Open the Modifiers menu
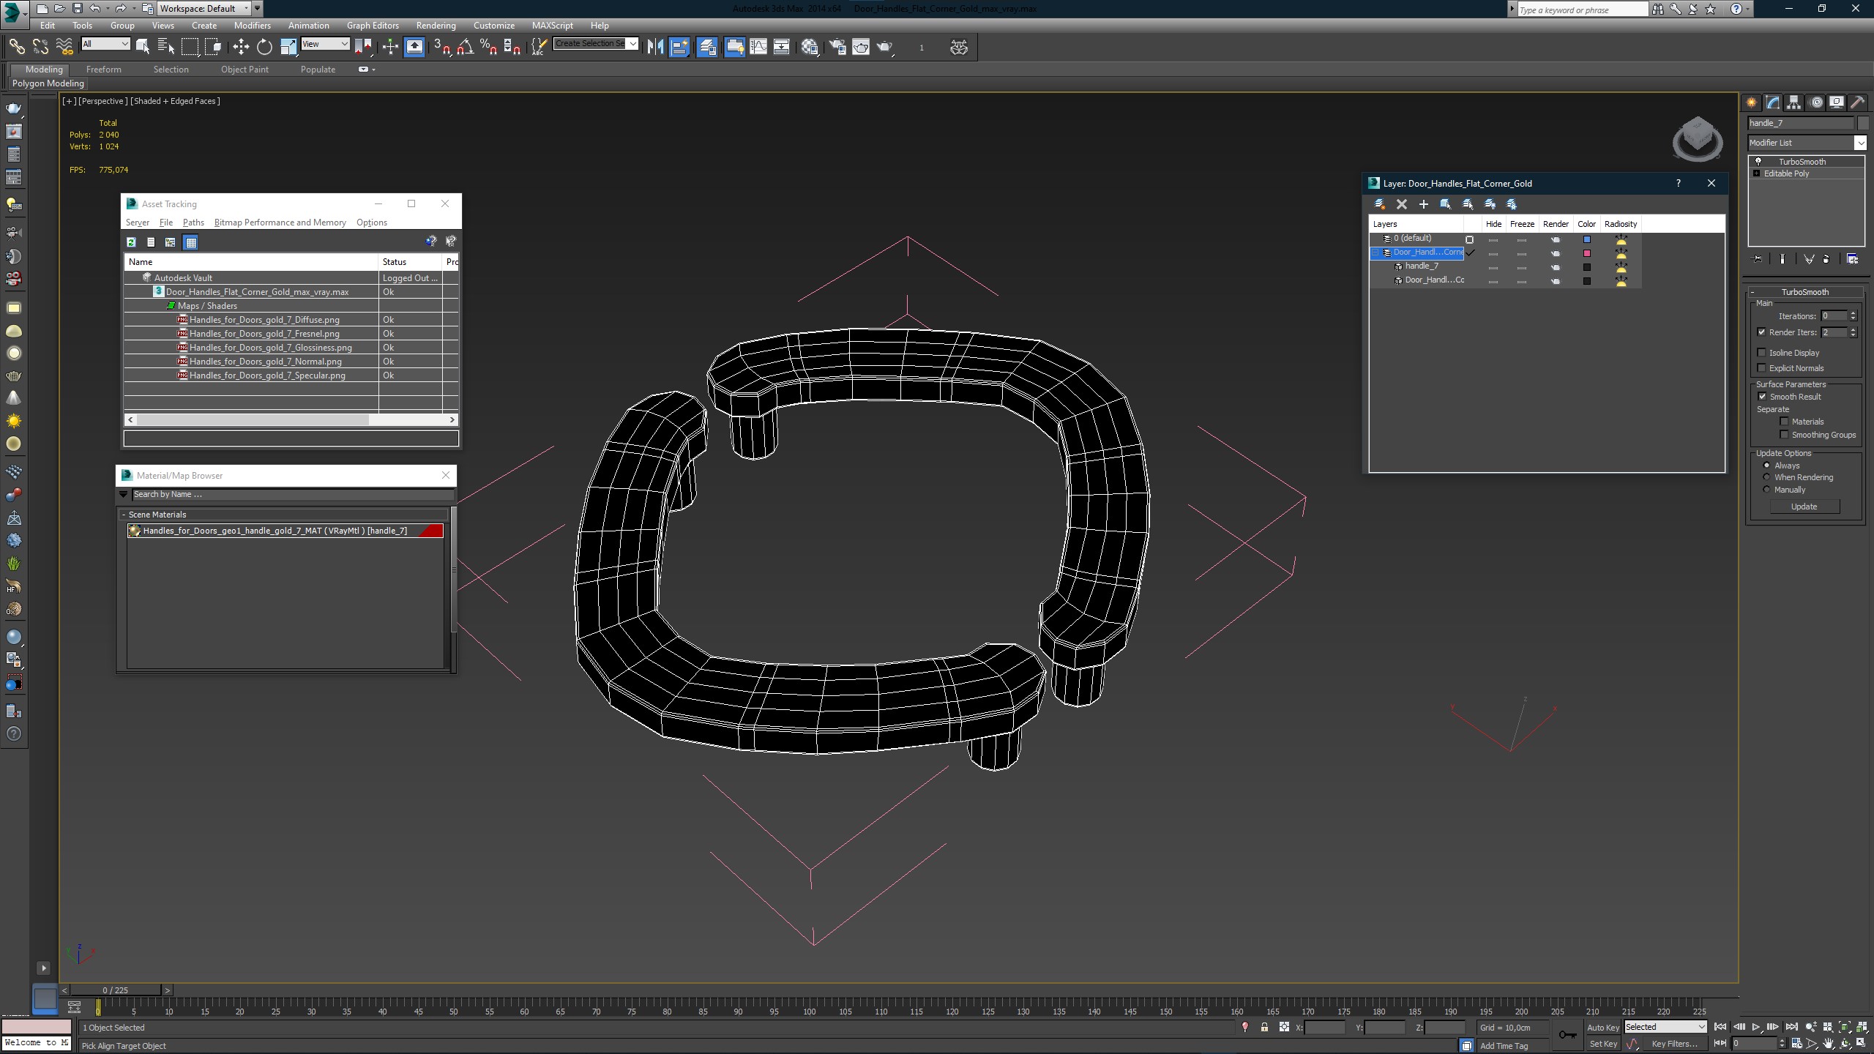The width and height of the screenshot is (1874, 1054). click(252, 26)
